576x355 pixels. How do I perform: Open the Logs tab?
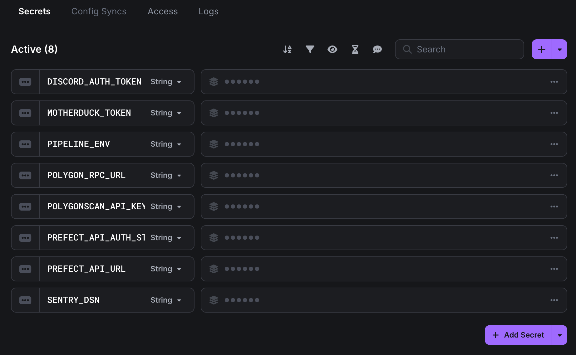pos(209,12)
